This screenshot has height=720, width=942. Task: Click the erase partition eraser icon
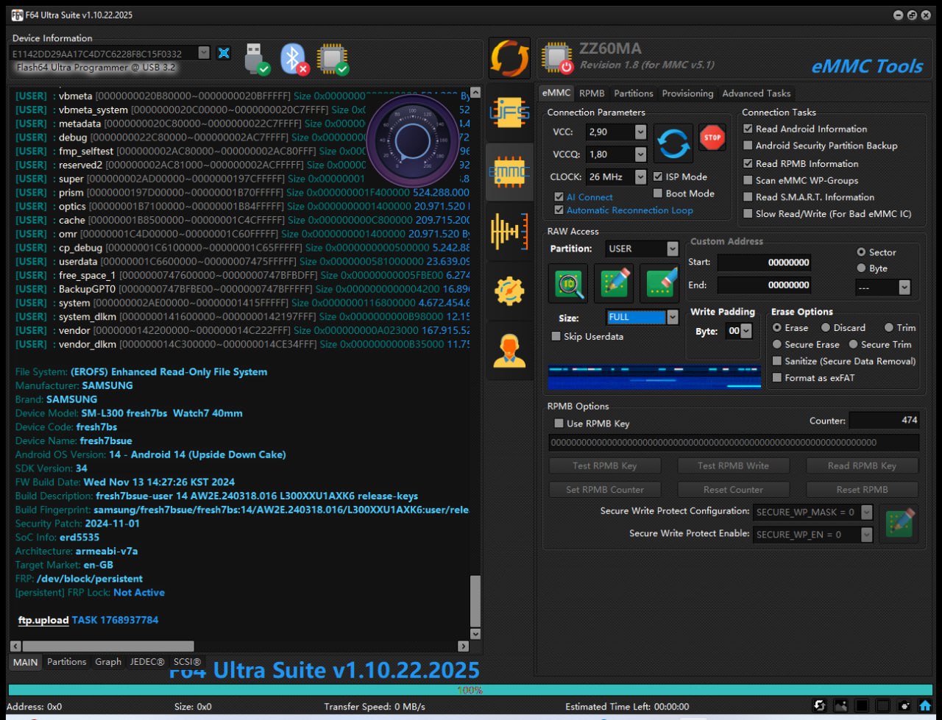coord(659,283)
